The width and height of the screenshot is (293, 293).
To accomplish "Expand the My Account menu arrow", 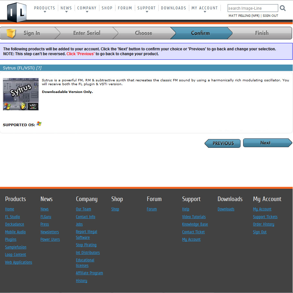I will click(x=205, y=12).
